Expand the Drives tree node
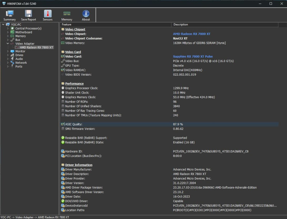The height and width of the screenshot is (219, 287). 8,55
